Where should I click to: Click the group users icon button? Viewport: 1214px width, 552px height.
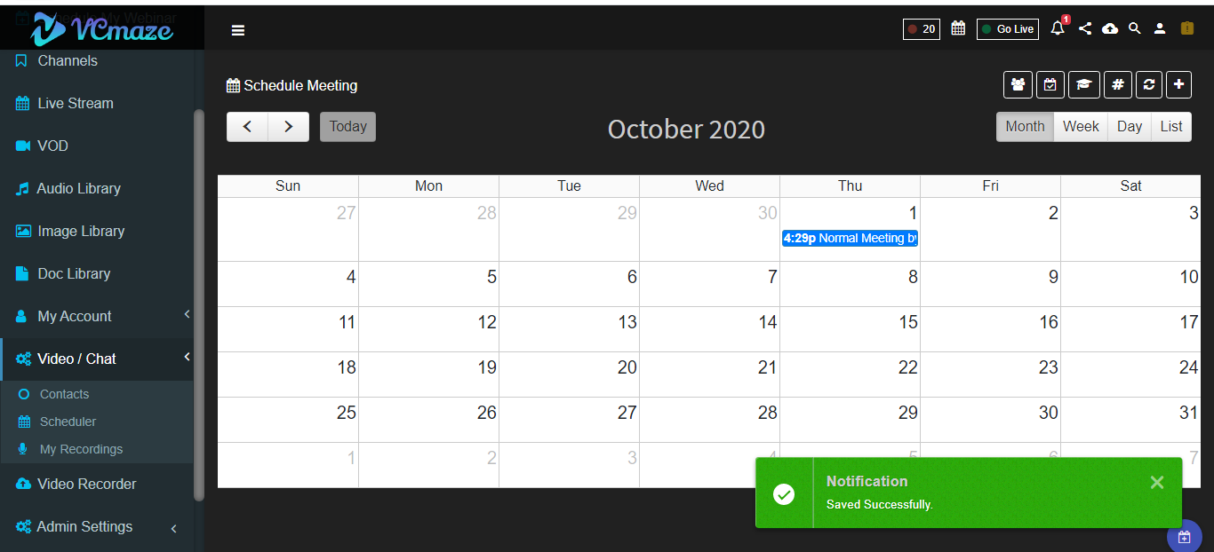1018,84
